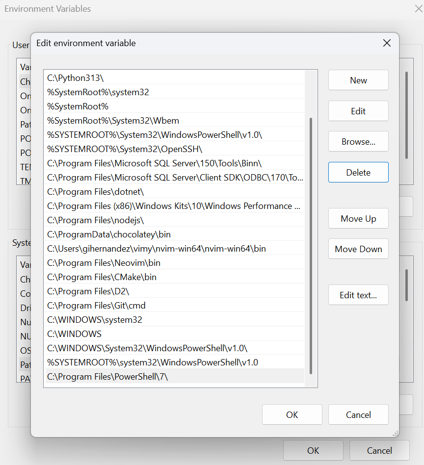Click the system variables scrollbar in background window
This screenshot has width=424, height=465.
406,285
